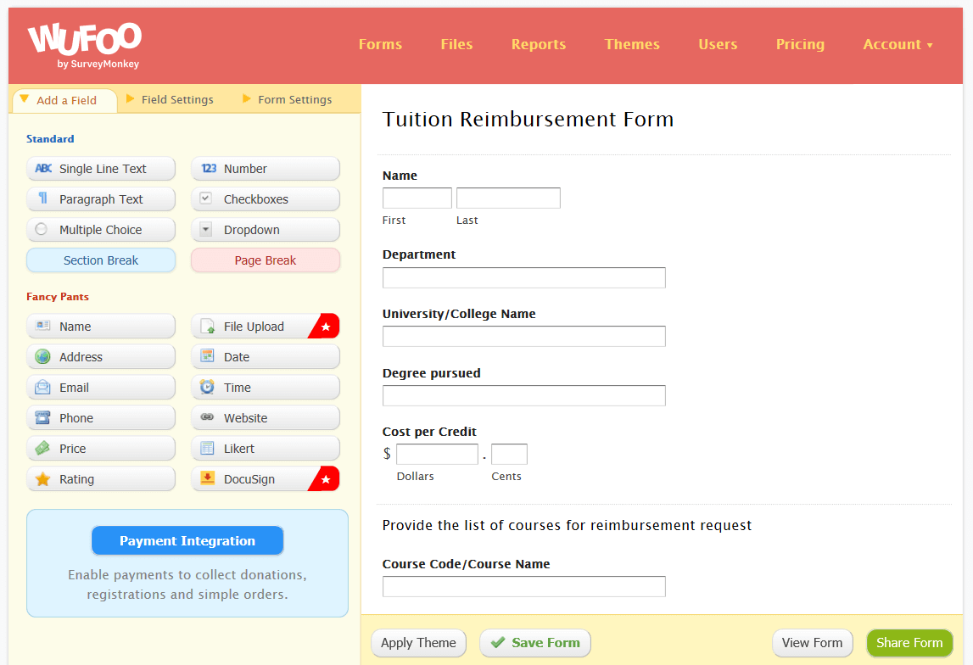The image size is (973, 665).
Task: Expand the Field Settings tab
Action: [176, 100]
